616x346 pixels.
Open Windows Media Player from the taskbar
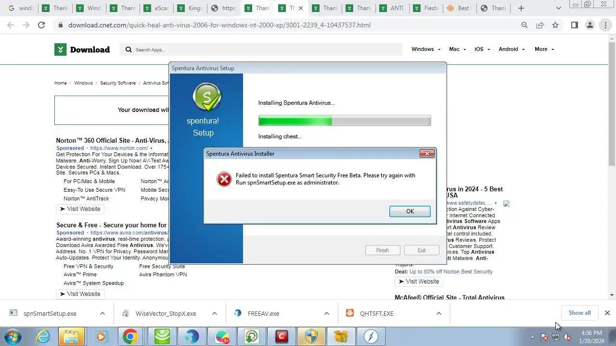[x=101, y=336]
